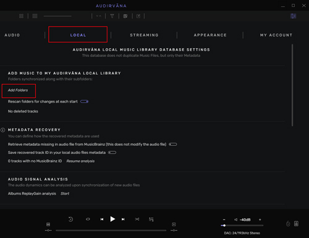Click the 0 tracks with no MusicBrainz ID text
This screenshot has width=309, height=238.
(x=35, y=161)
